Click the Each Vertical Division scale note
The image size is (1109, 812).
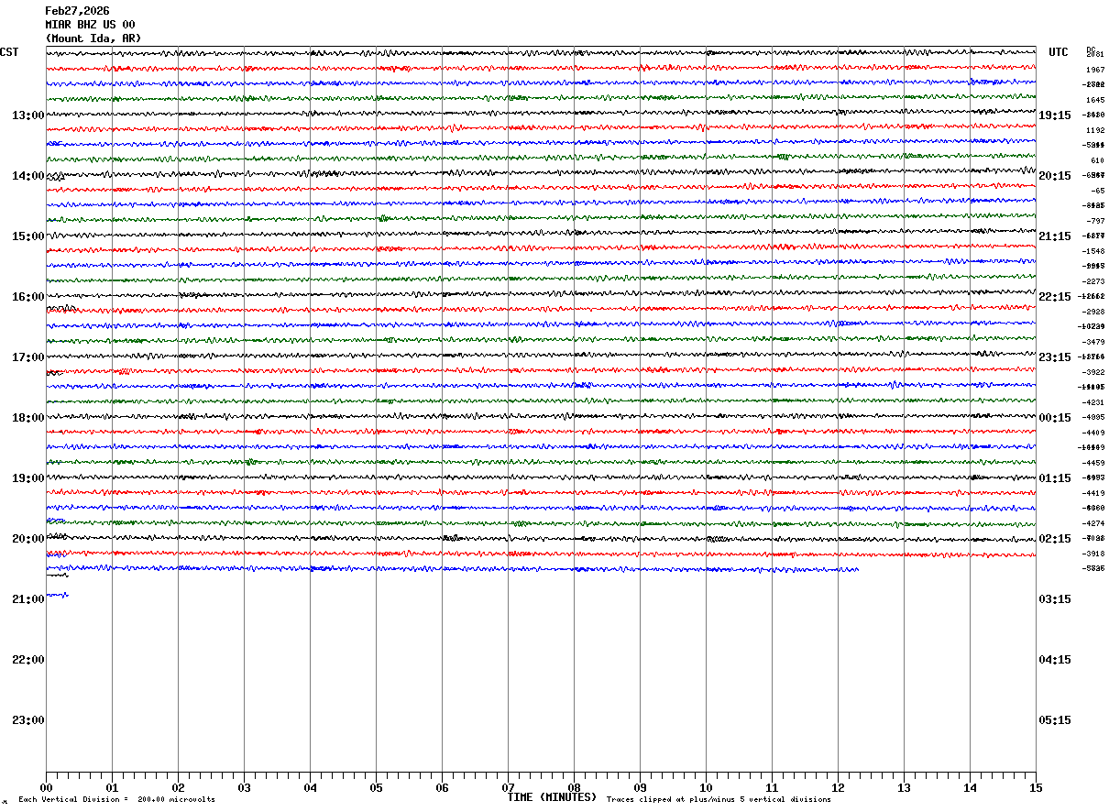pyautogui.click(x=116, y=800)
